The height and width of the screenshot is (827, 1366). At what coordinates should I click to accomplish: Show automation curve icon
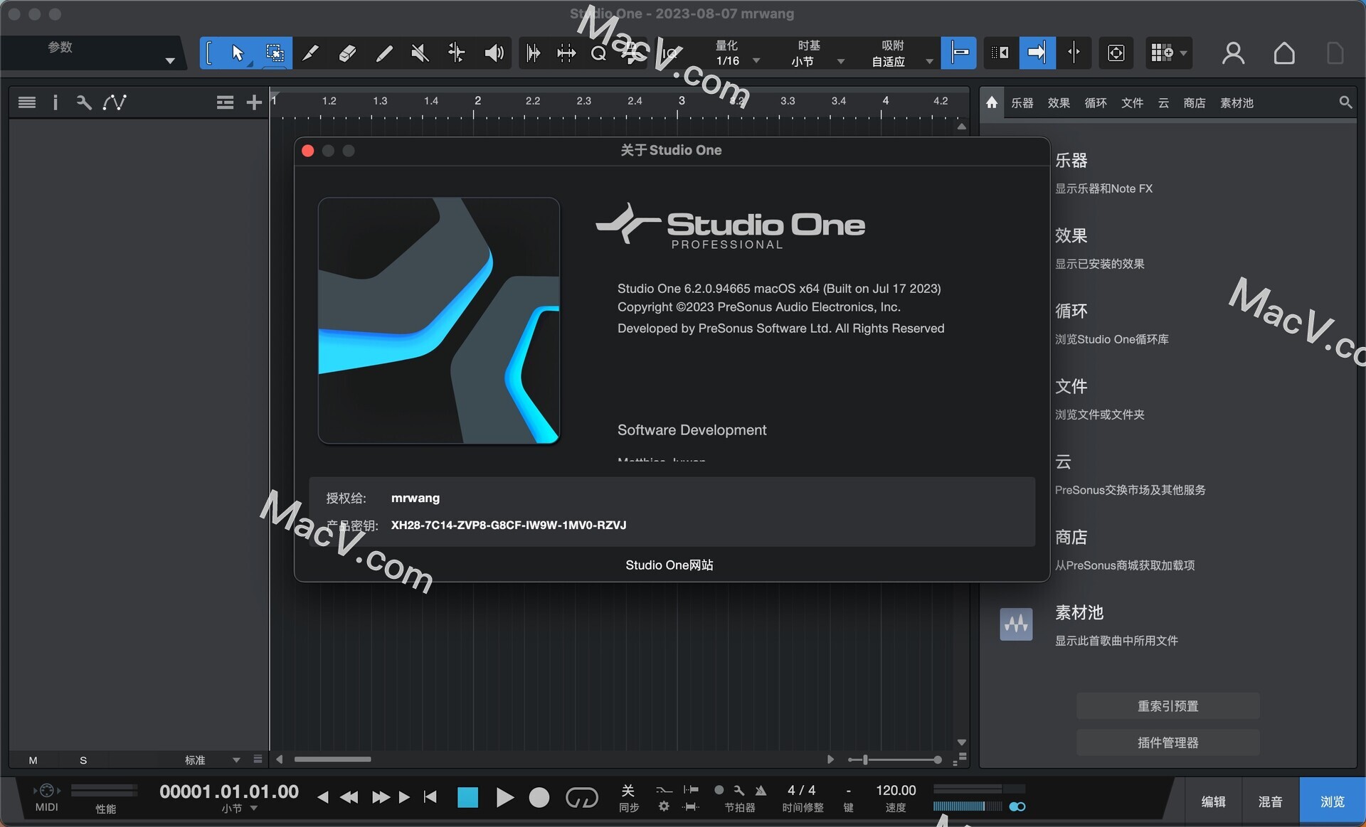115,102
